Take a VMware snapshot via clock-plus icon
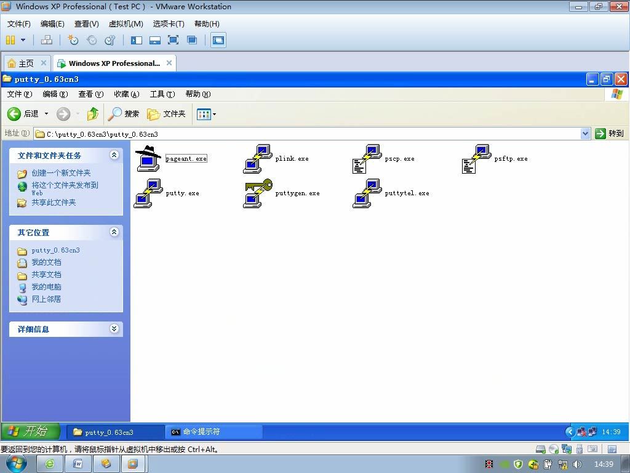630x473 pixels. pos(73,40)
